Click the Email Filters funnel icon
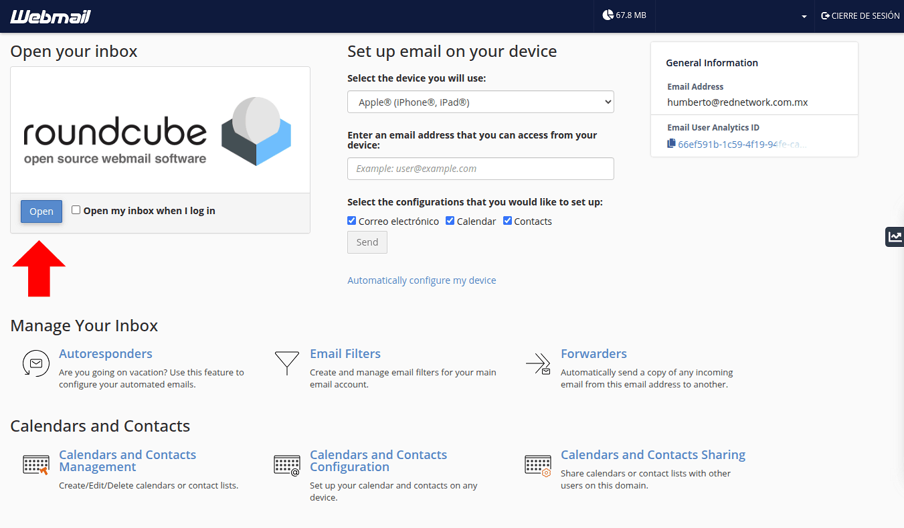 [286, 363]
